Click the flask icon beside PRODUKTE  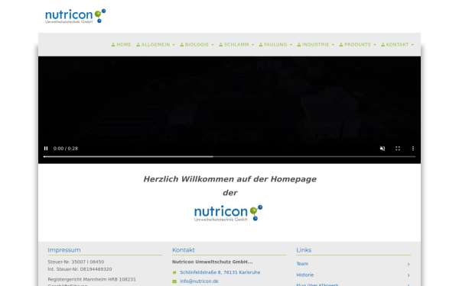(341, 45)
